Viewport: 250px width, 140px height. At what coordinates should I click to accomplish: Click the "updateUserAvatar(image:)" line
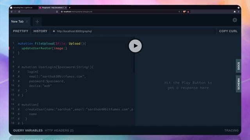44,48
